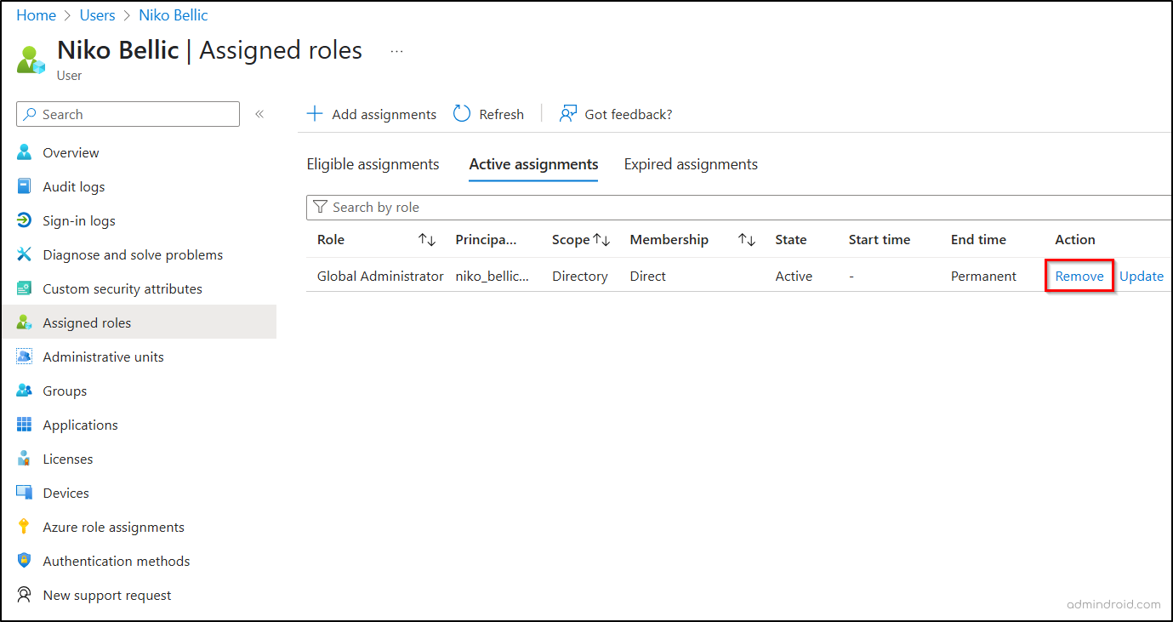Select the Groups people icon
The height and width of the screenshot is (622, 1173).
coord(24,391)
